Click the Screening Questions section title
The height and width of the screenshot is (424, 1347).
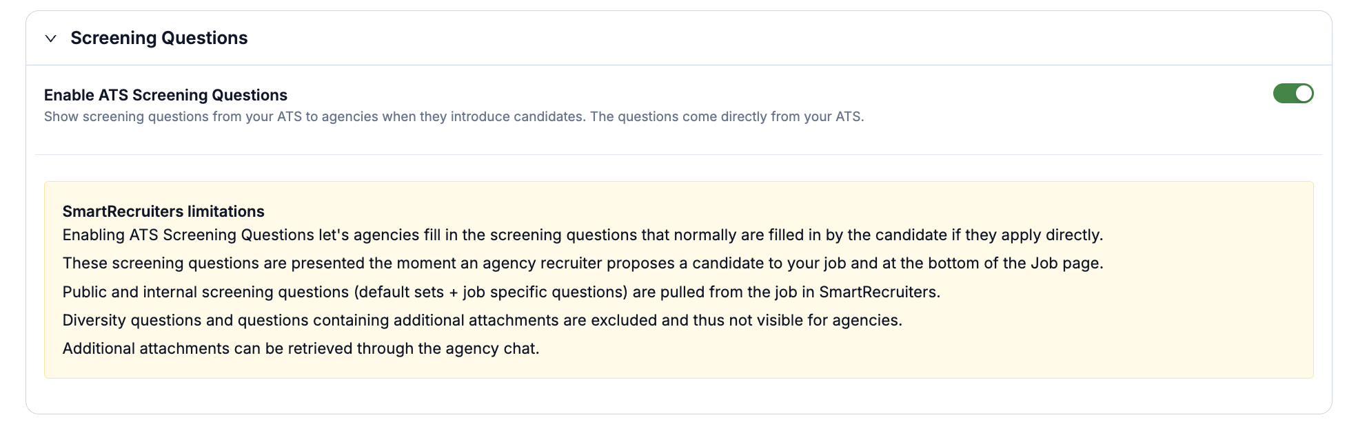(159, 38)
